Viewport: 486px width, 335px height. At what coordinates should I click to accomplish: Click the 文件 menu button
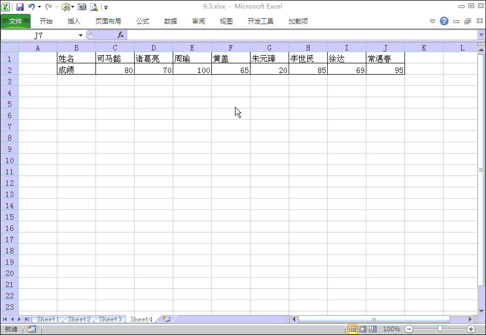pyautogui.click(x=16, y=21)
